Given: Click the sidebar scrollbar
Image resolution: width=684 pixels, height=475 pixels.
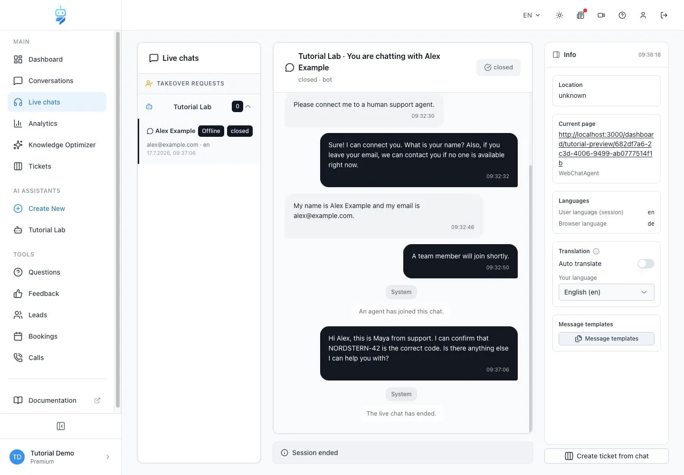Looking at the screenshot, I should click(118, 219).
